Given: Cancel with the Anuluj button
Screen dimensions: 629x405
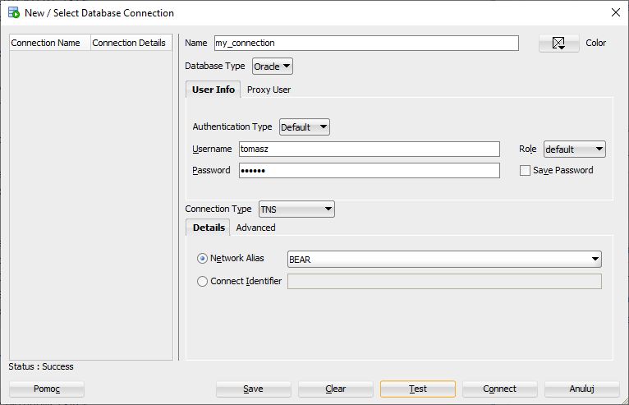Looking at the screenshot, I should [581, 389].
